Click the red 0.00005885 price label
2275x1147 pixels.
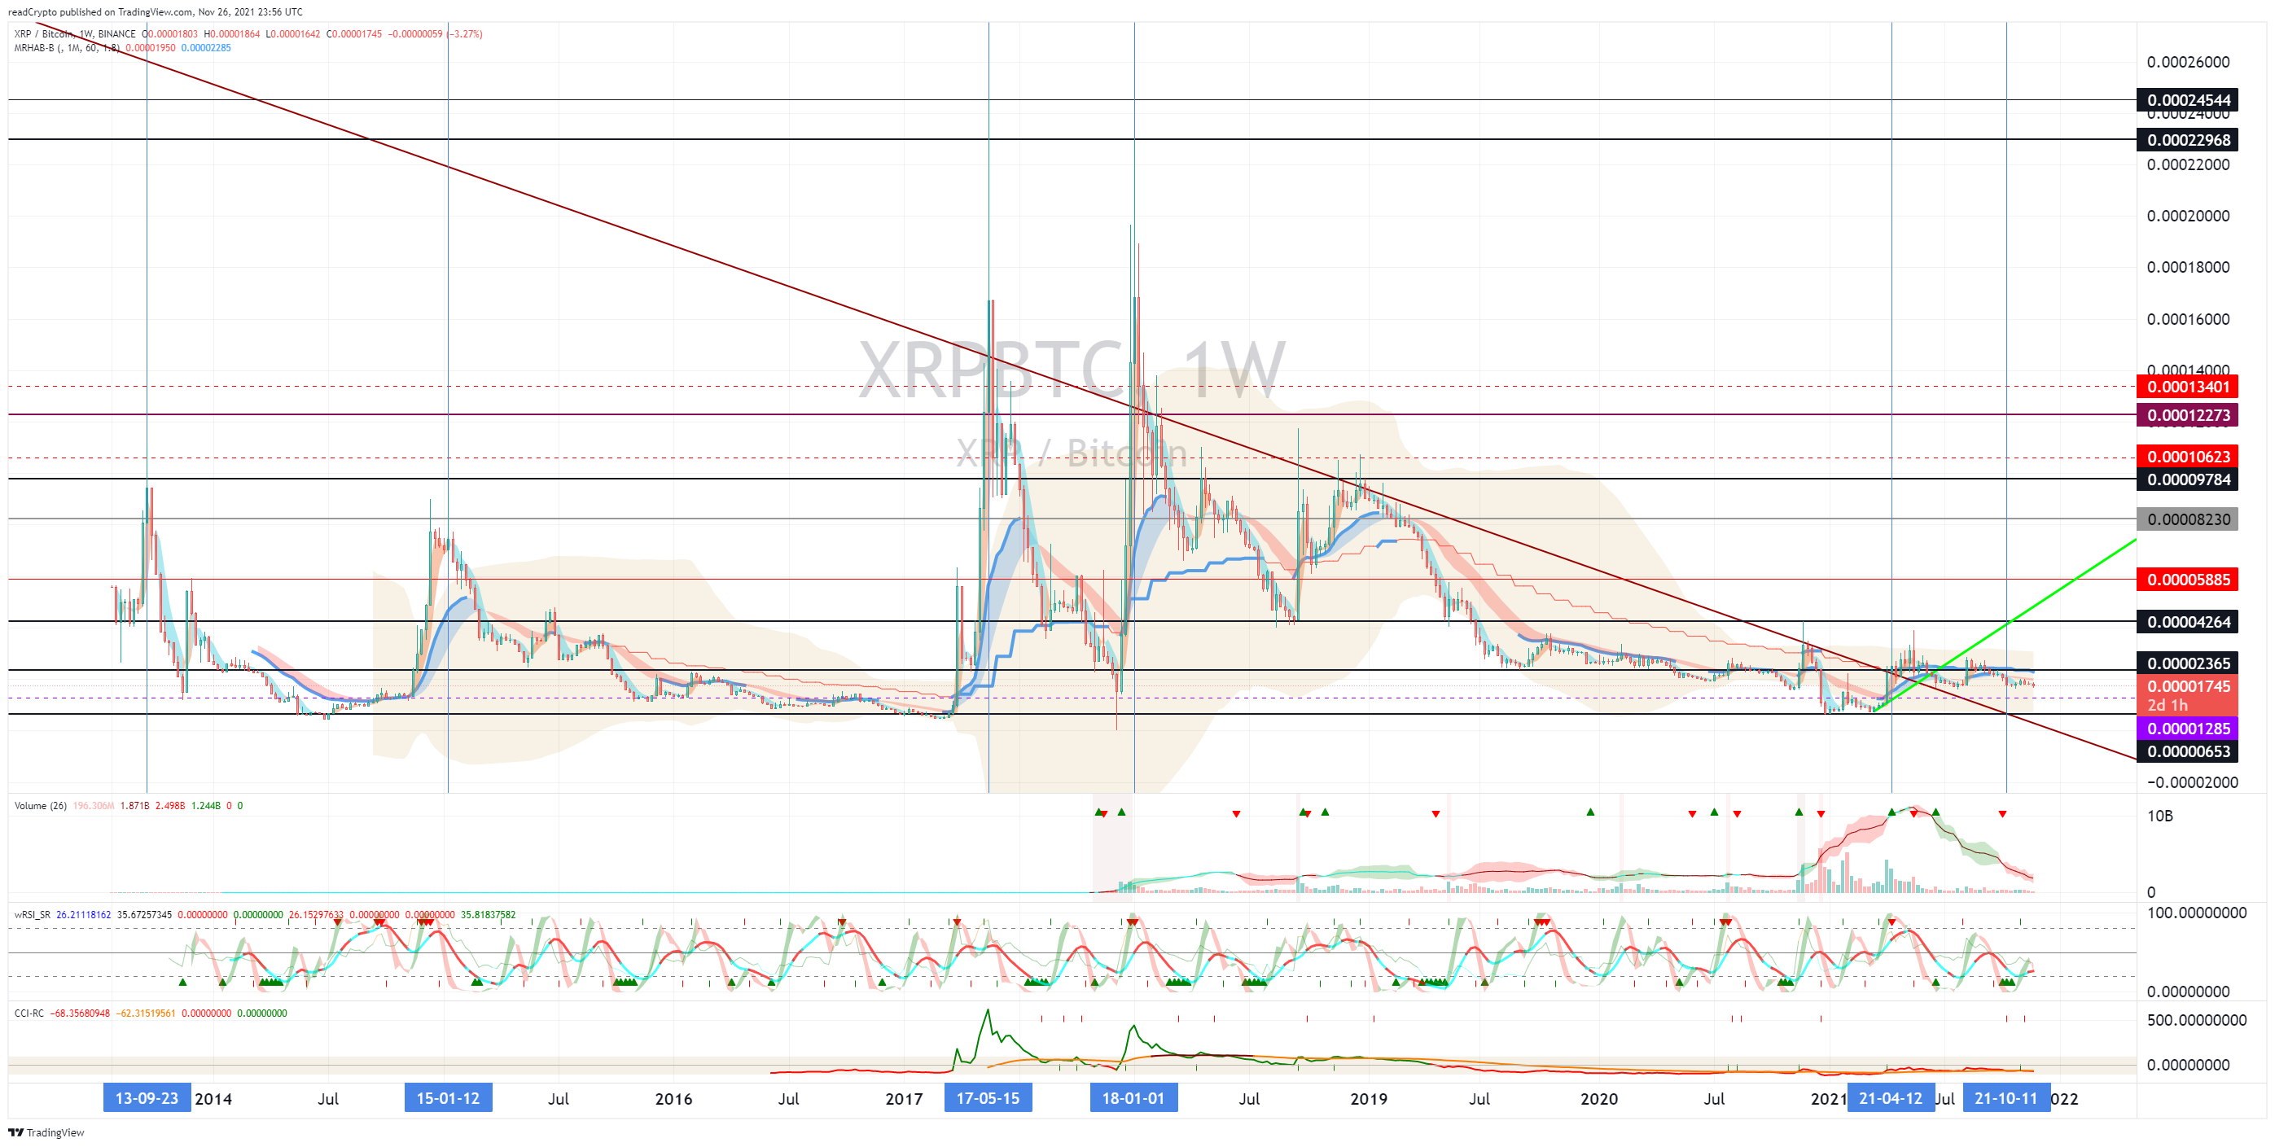pyautogui.click(x=2187, y=580)
